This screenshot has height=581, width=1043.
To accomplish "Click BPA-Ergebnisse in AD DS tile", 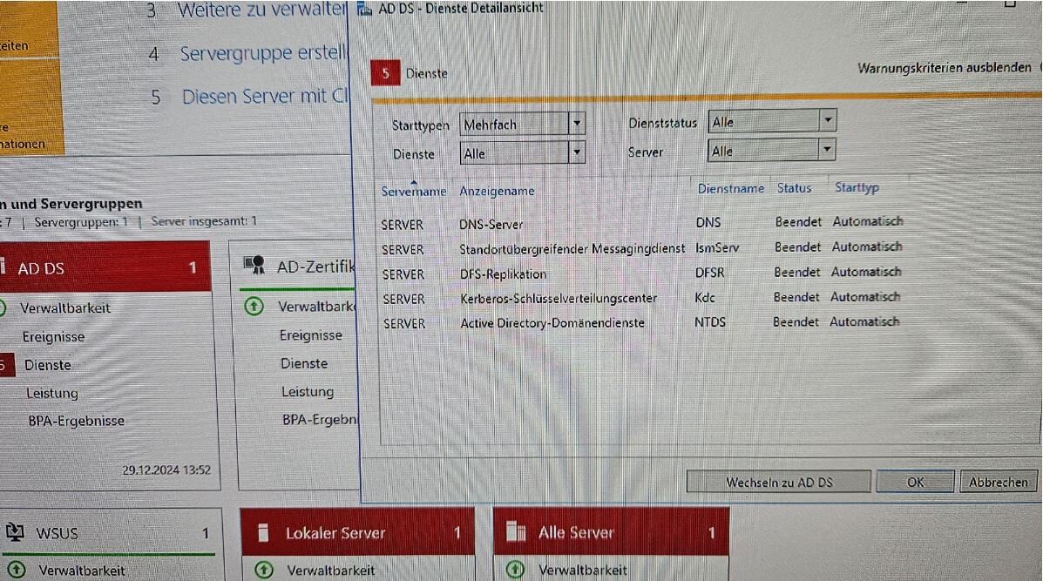I will click(x=76, y=421).
